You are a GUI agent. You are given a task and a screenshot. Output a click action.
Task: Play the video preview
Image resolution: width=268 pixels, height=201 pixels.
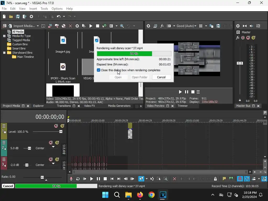pos(180,92)
